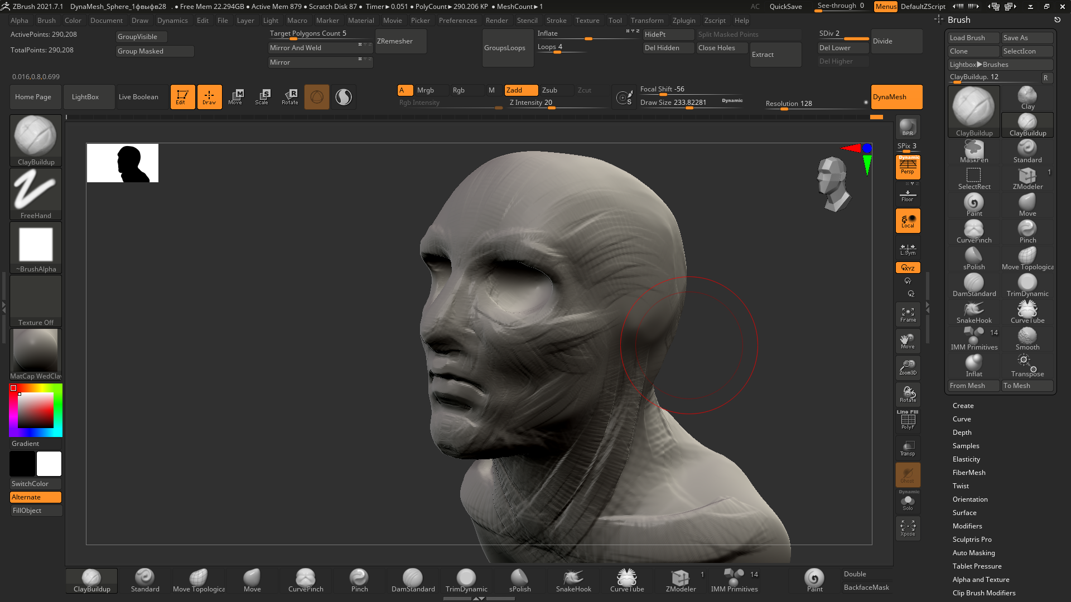Screen dimensions: 1071x602
Task: Select the SnakeHook brush in bottom shelf
Action: (x=573, y=580)
